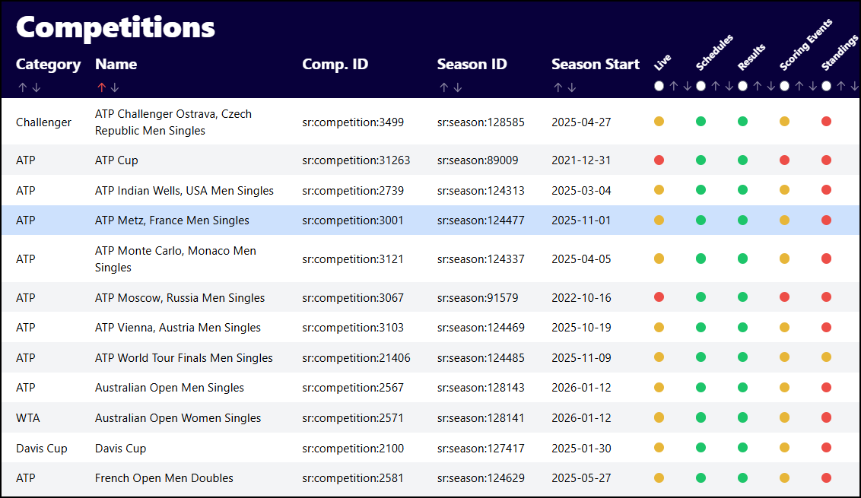Sort Standings column ascending with up arrow
The image size is (861, 498).
[840, 86]
